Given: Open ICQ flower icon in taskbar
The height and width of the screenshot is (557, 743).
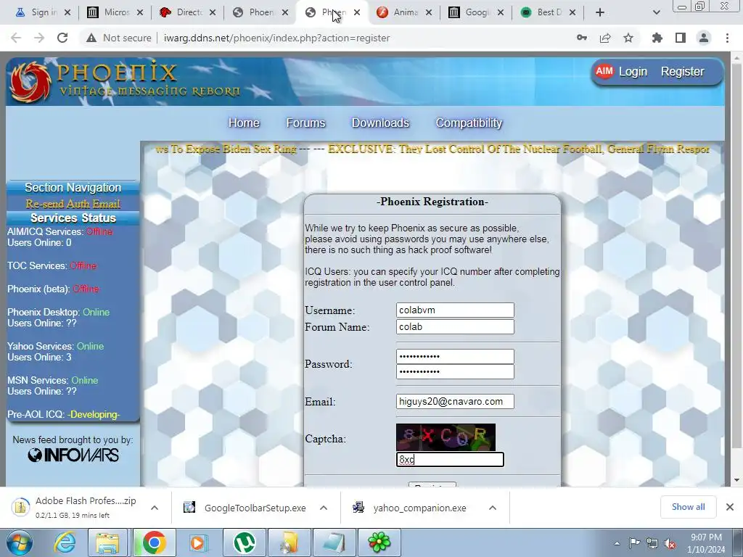Looking at the screenshot, I should click(x=379, y=542).
